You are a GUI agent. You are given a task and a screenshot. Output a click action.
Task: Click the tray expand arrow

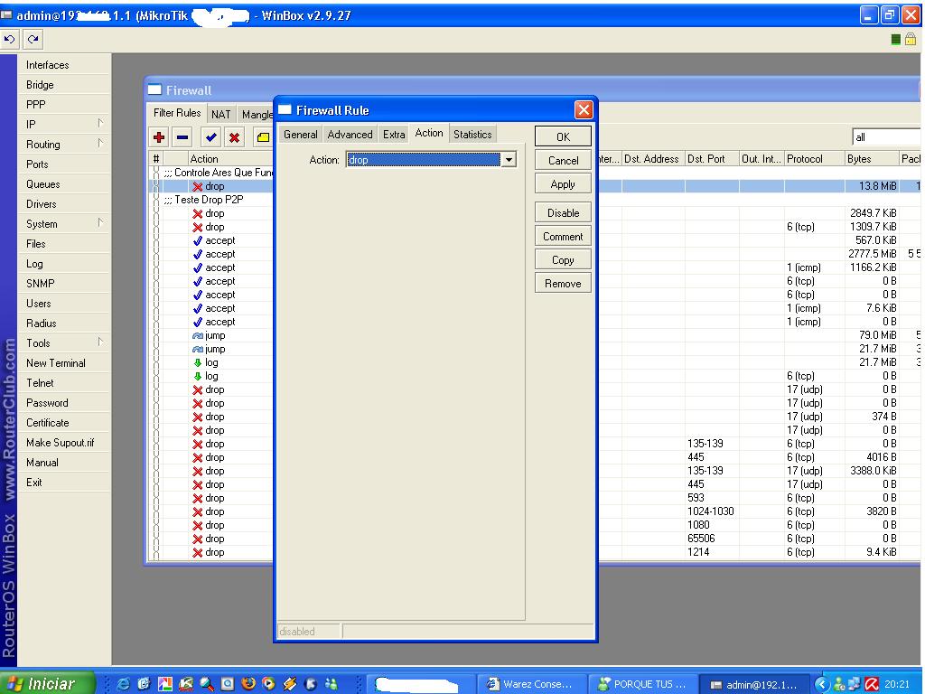click(822, 684)
